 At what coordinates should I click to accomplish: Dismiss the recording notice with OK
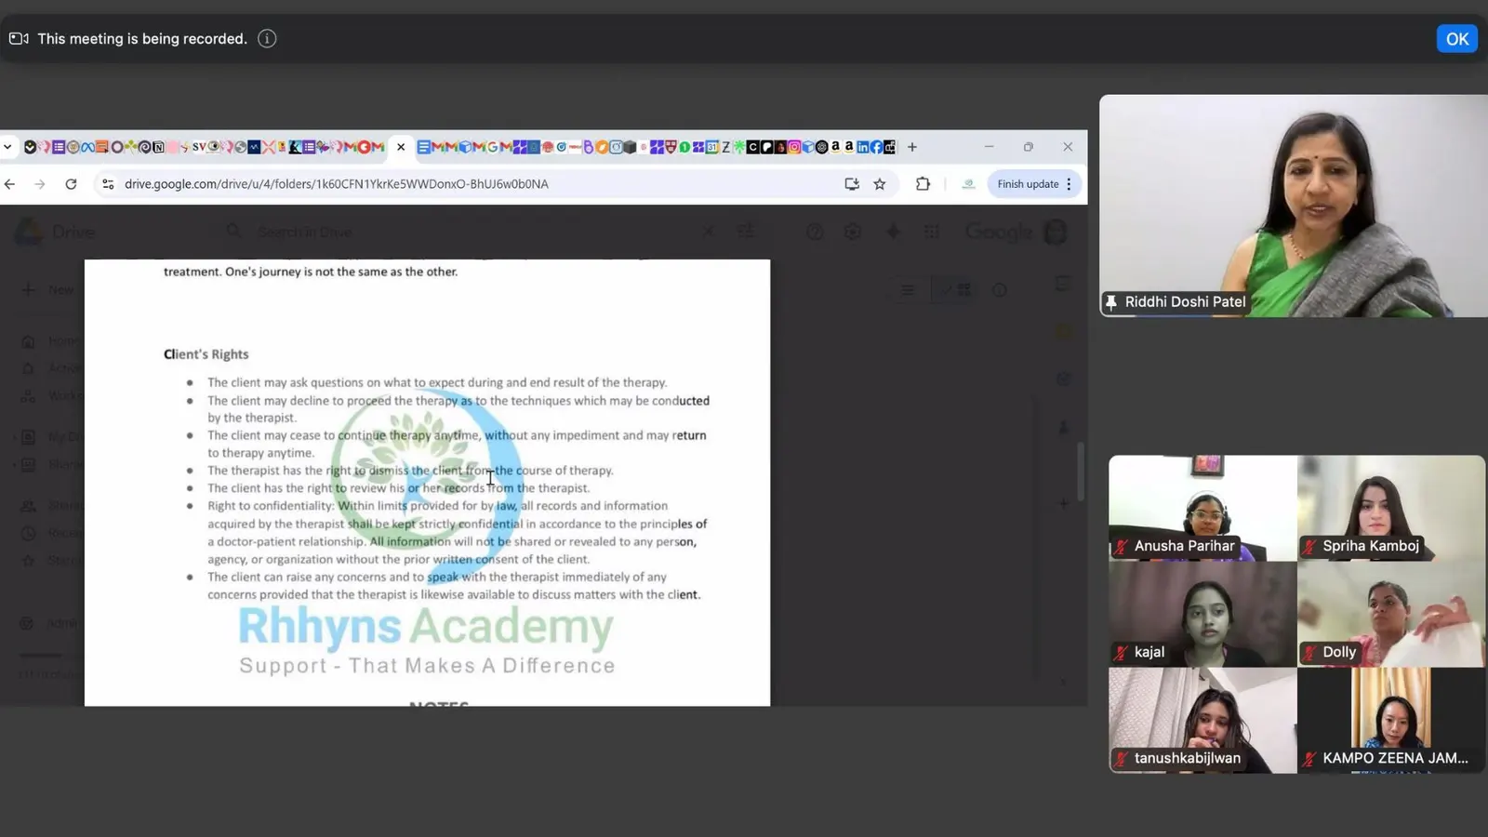[1456, 39]
